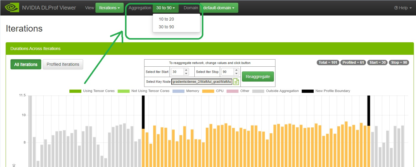
Task: Expand the default-domain dropdown
Action: click(x=219, y=8)
